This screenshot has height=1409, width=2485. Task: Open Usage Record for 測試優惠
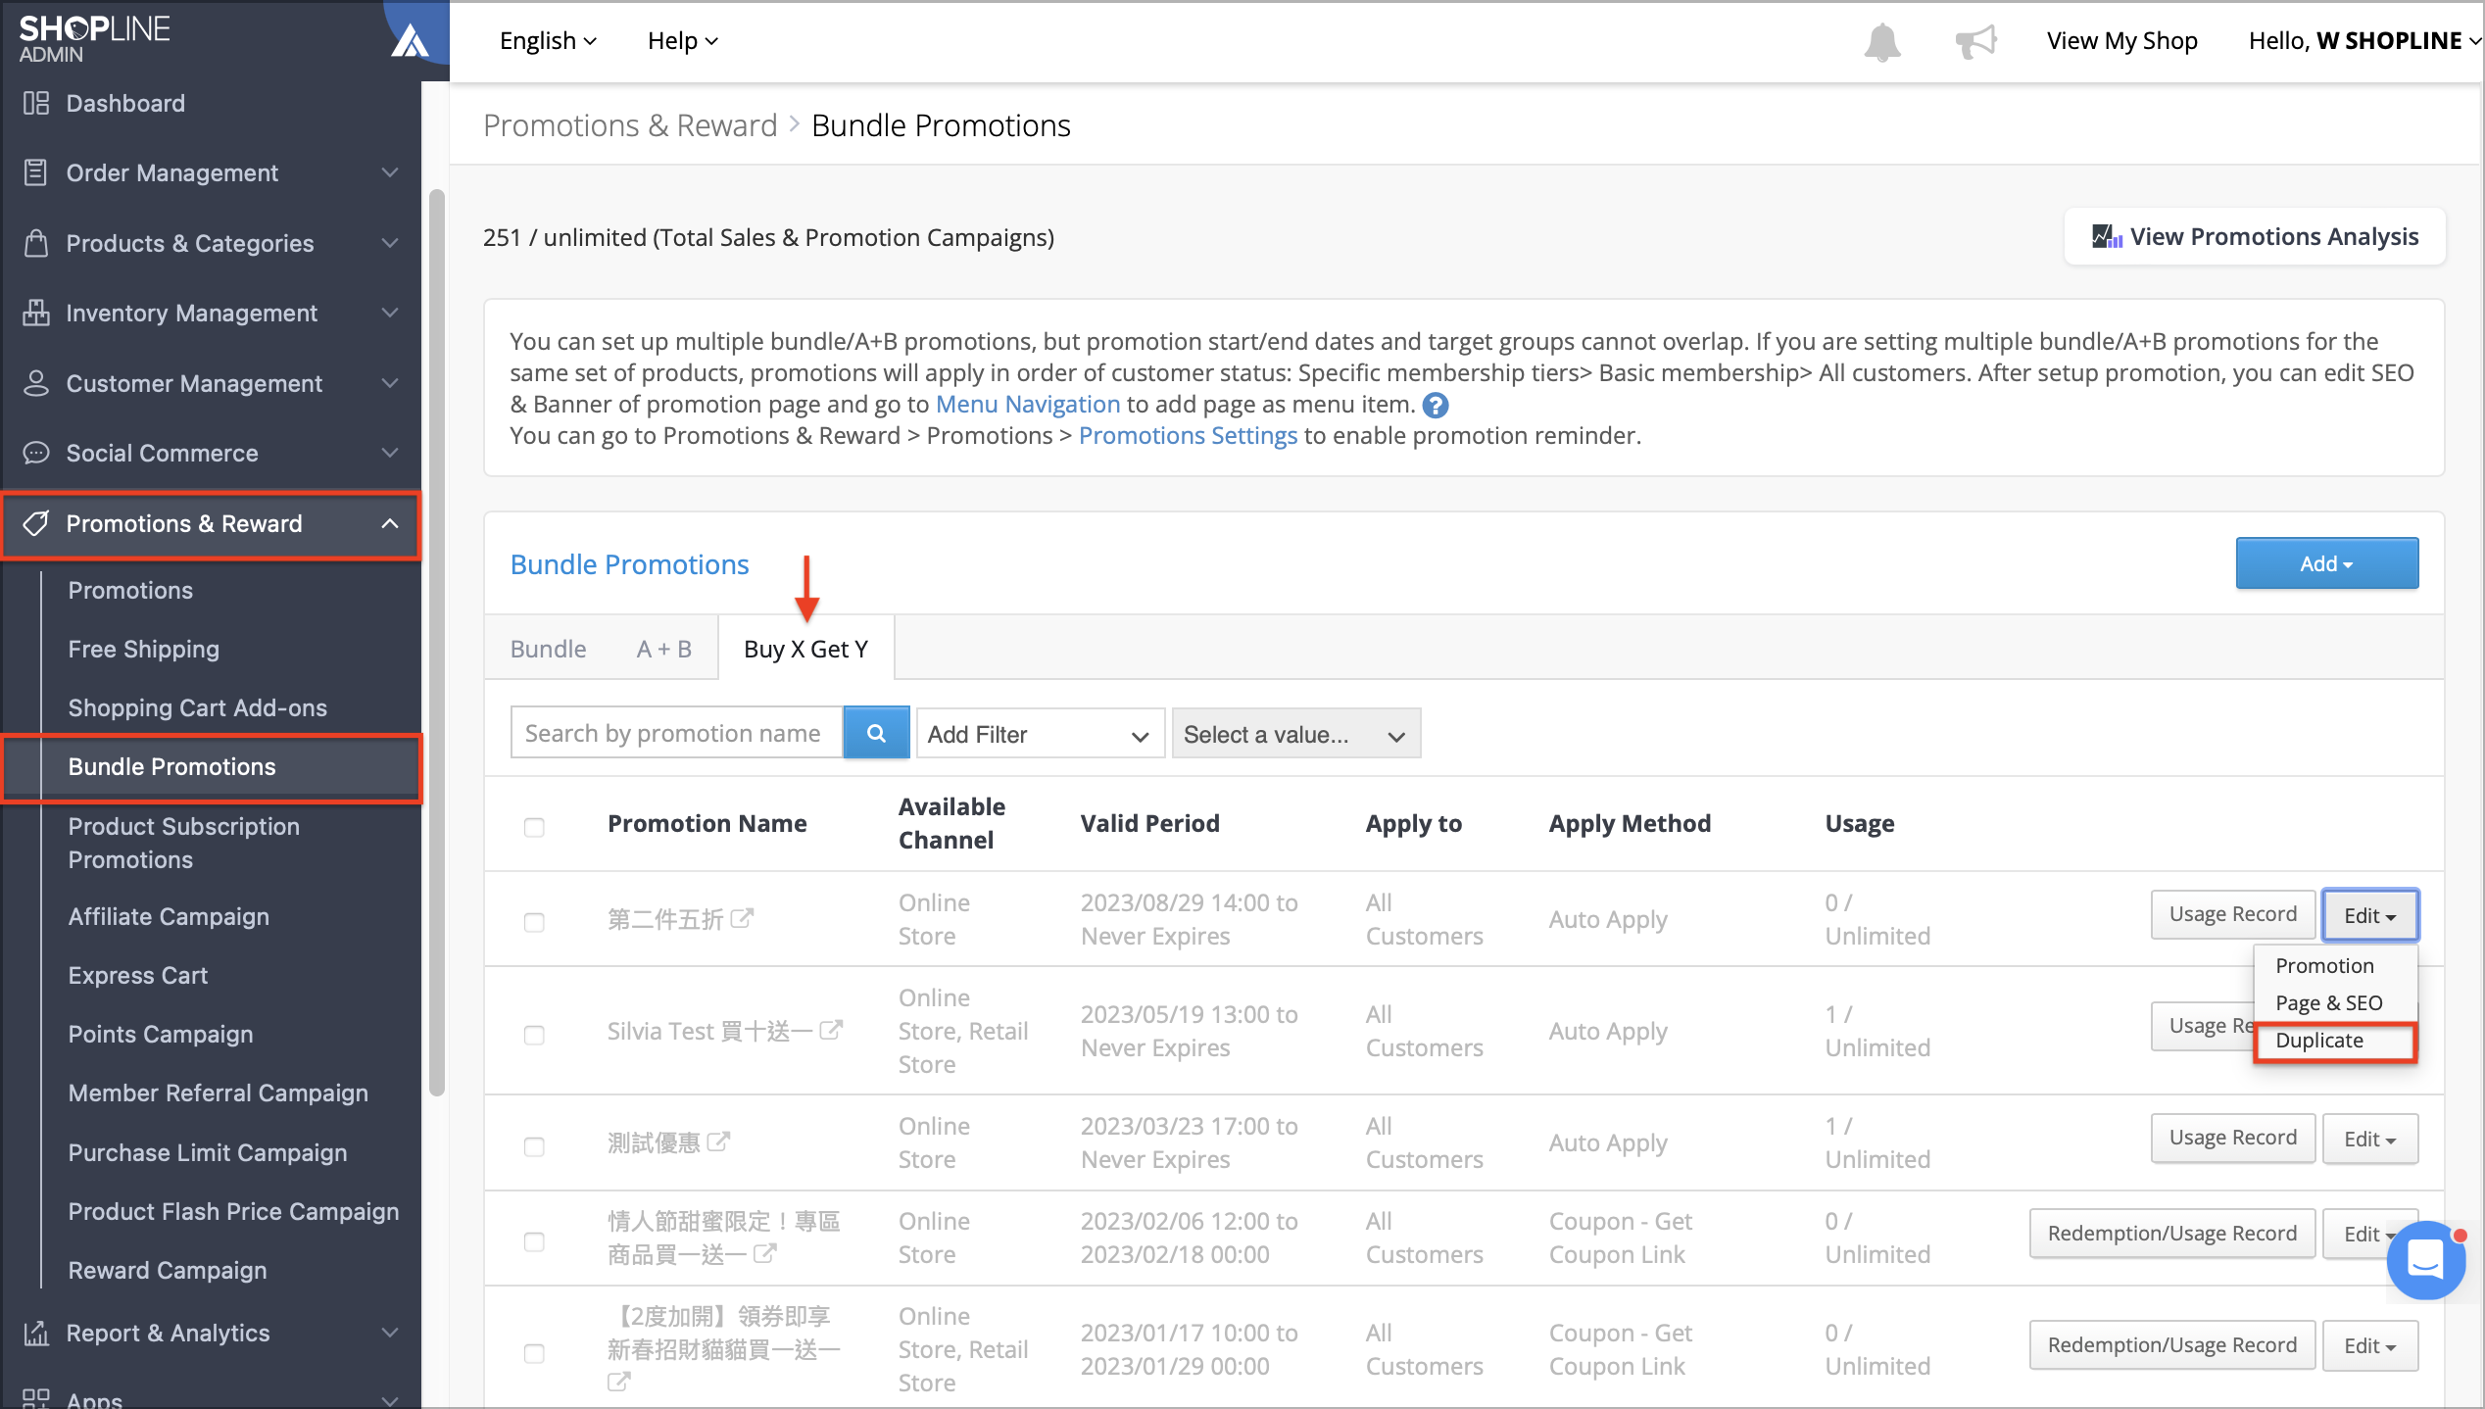click(x=2232, y=1138)
